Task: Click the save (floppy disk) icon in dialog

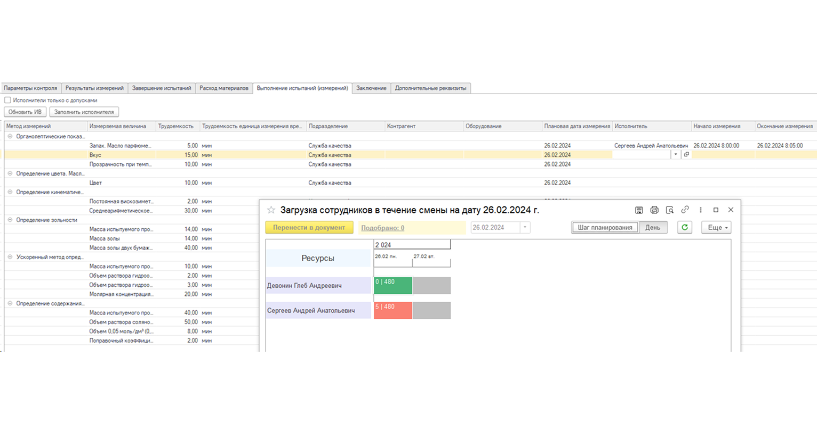Action: [x=639, y=210]
